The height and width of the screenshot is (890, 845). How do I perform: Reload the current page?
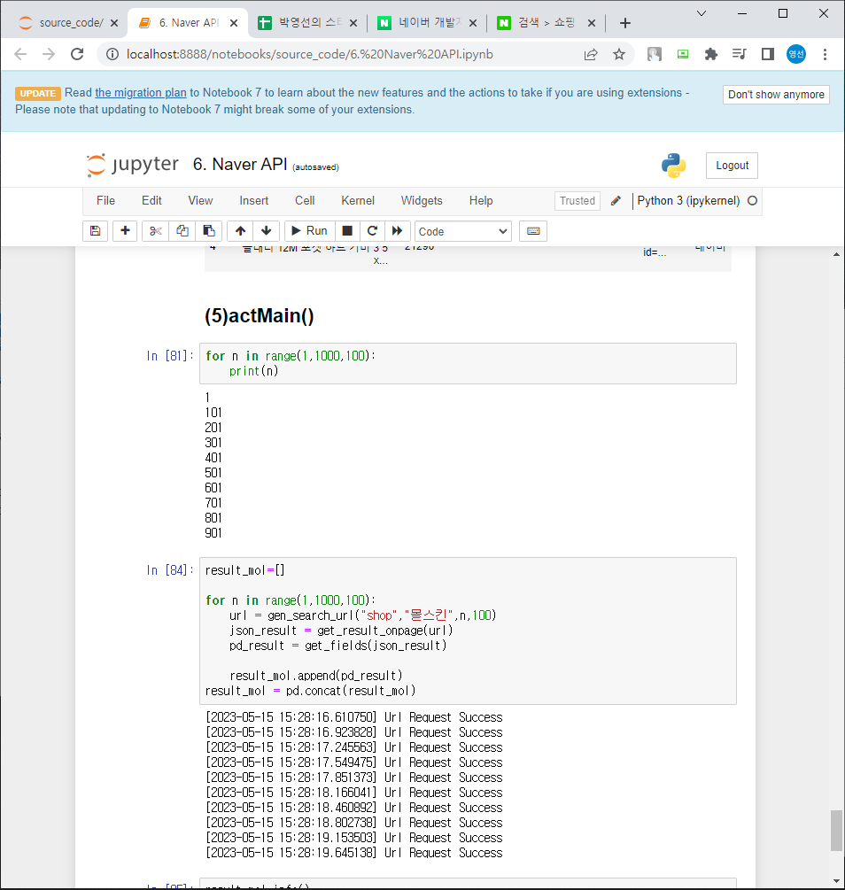point(77,54)
